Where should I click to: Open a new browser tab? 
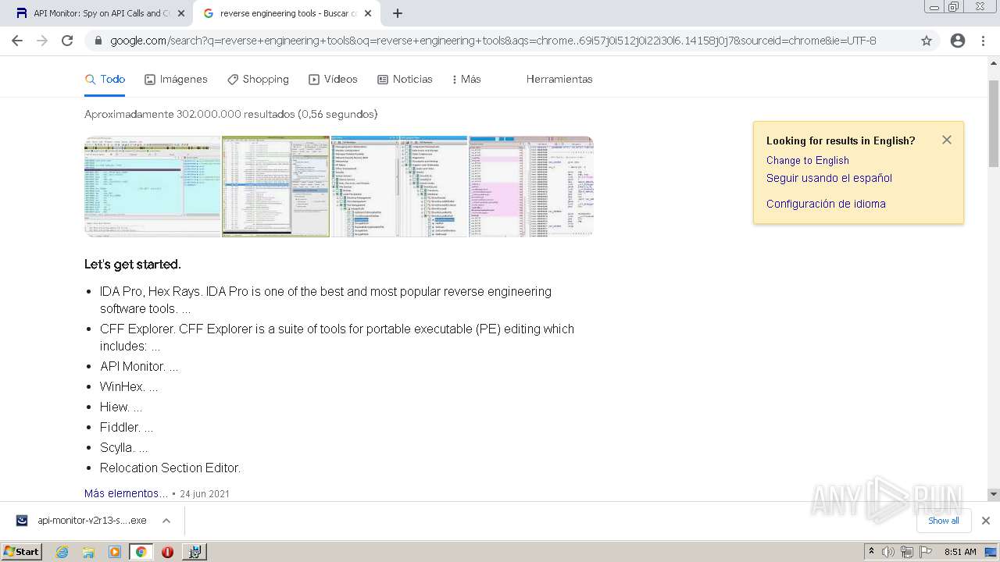398,13
